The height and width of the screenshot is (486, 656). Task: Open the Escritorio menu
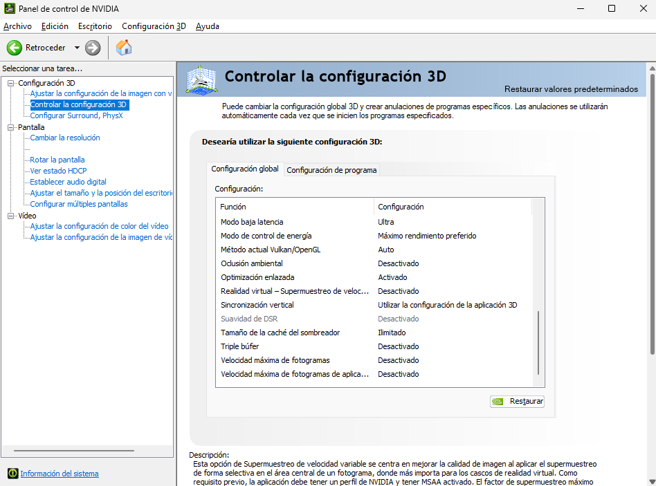(95, 26)
